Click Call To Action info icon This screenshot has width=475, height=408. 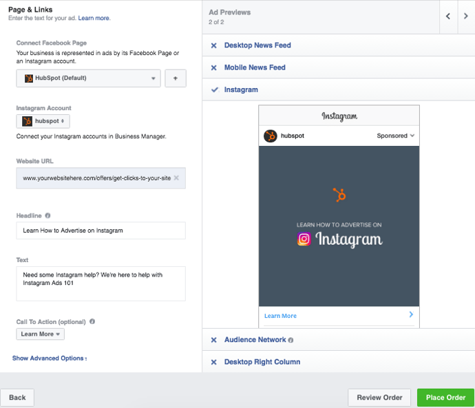point(92,321)
